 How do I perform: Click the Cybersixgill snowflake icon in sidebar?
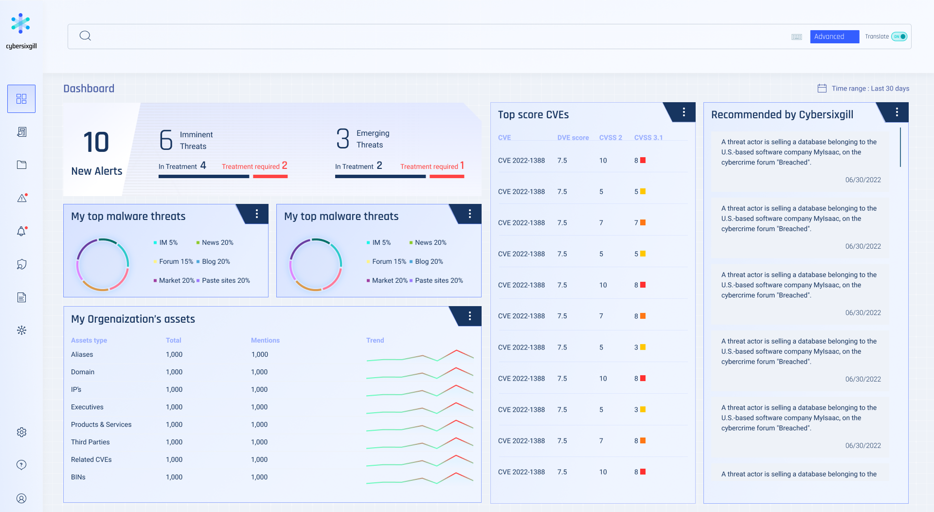[21, 330]
